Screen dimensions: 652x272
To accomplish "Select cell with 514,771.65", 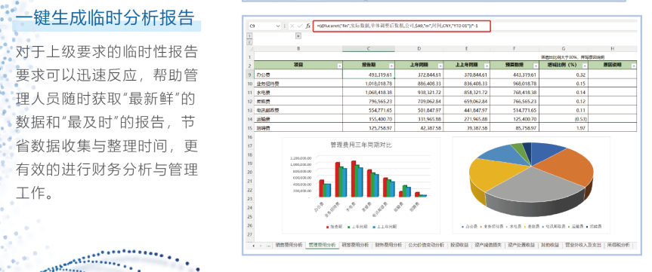I will (514, 110).
